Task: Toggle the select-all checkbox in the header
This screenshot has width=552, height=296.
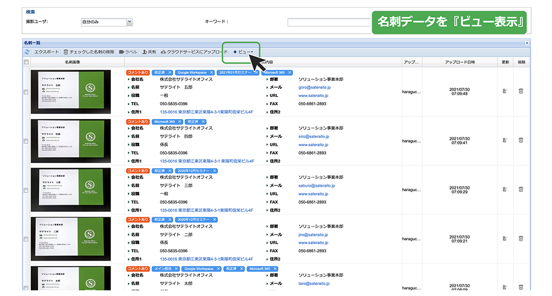Action: (26, 62)
